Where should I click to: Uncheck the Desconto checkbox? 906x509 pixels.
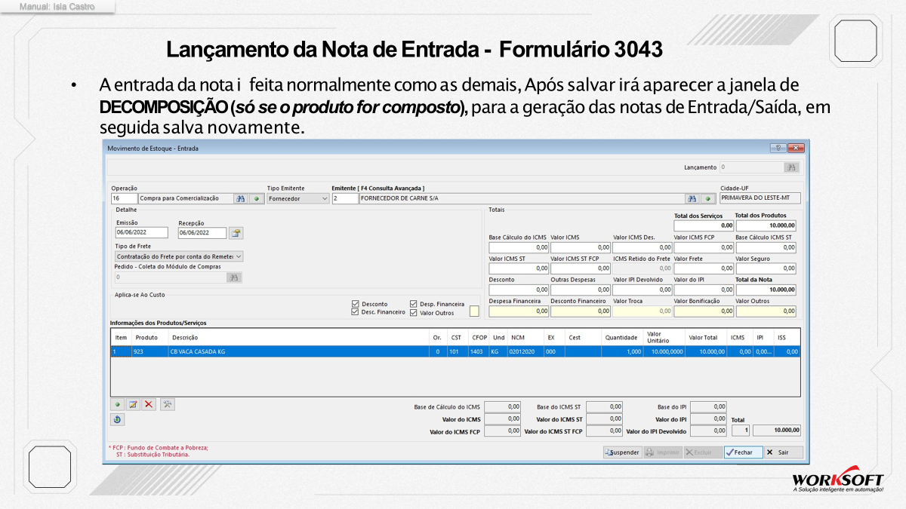click(x=356, y=304)
